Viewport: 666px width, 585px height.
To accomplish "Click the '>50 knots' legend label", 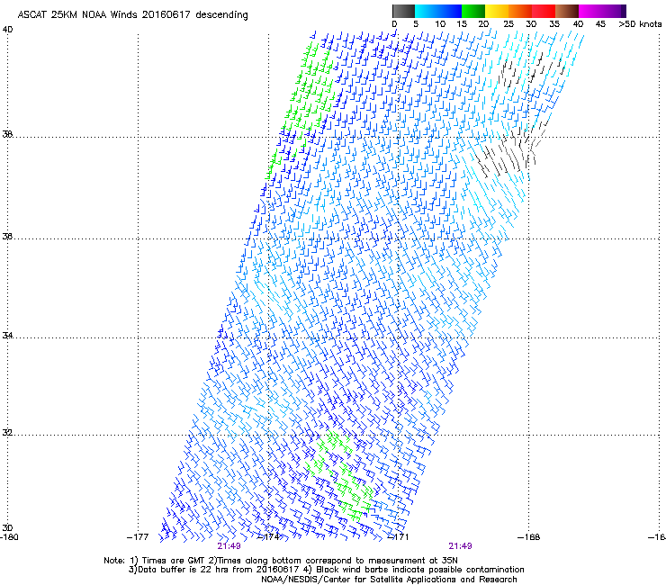I will (x=640, y=24).
